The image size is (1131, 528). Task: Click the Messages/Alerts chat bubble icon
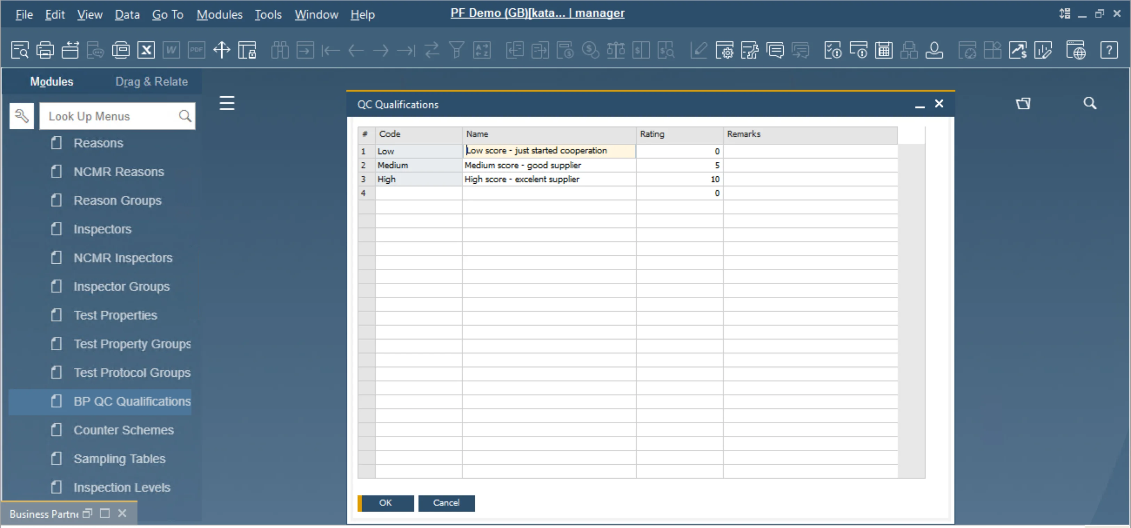[775, 50]
